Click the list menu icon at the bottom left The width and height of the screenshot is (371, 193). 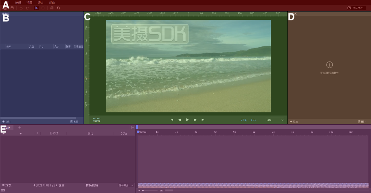(x=3, y=190)
